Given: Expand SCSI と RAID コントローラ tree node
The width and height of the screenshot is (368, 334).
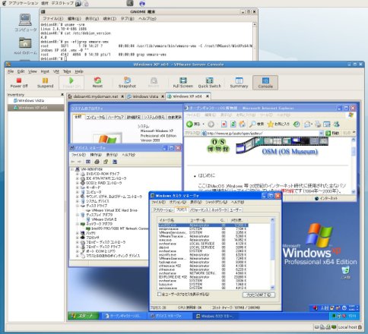Looking at the screenshot, I should (78, 183).
